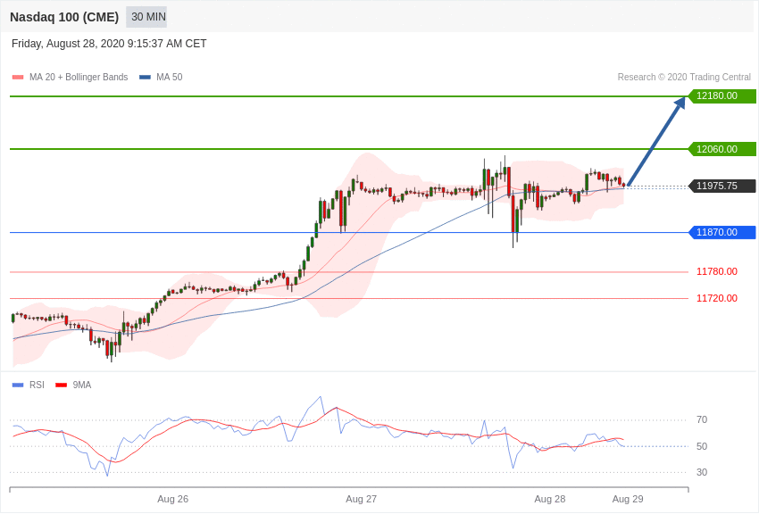Click the 9MA legend label
The width and height of the screenshot is (759, 514).
click(x=82, y=385)
